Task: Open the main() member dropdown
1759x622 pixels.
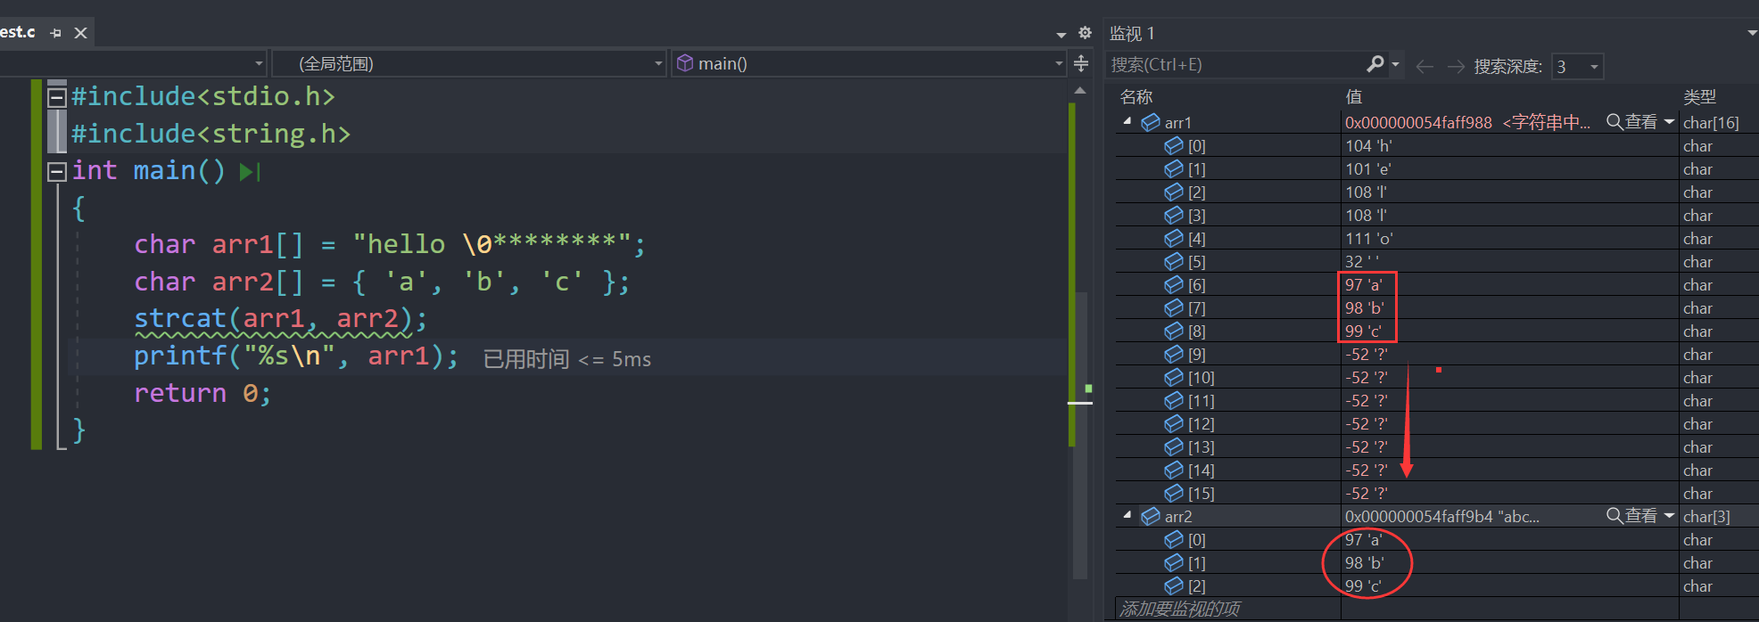Action: [870, 63]
